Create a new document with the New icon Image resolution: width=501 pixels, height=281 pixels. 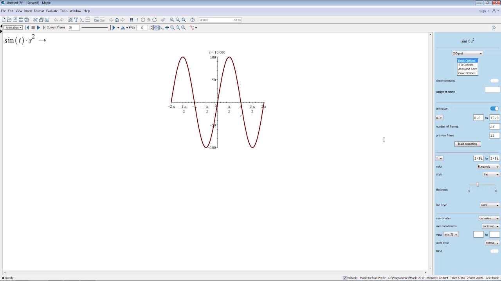[x=4, y=20]
